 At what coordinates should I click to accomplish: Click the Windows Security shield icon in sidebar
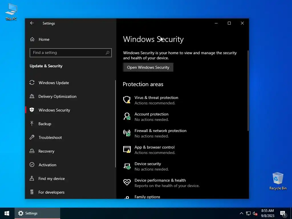[32, 110]
